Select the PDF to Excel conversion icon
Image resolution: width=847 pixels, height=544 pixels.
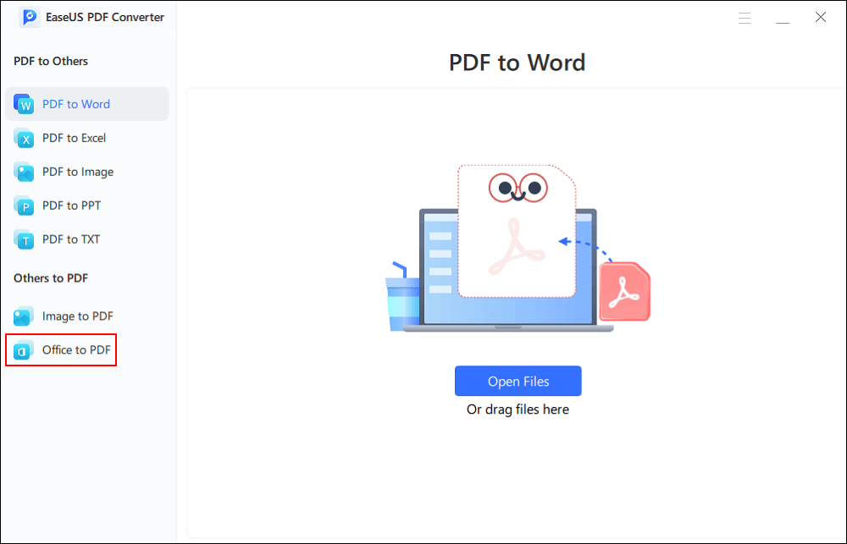tap(26, 138)
